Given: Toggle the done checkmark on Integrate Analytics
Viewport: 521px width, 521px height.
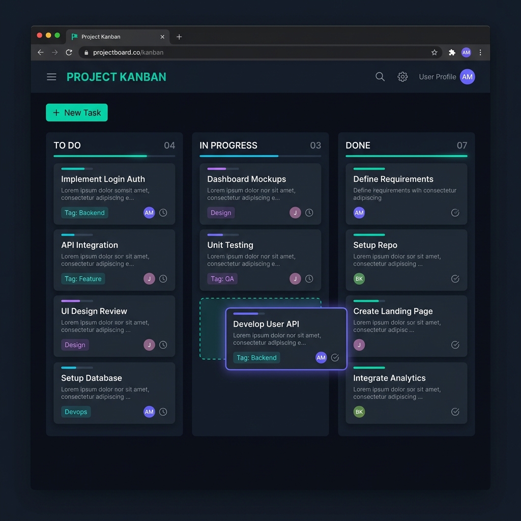Looking at the screenshot, I should tap(455, 412).
